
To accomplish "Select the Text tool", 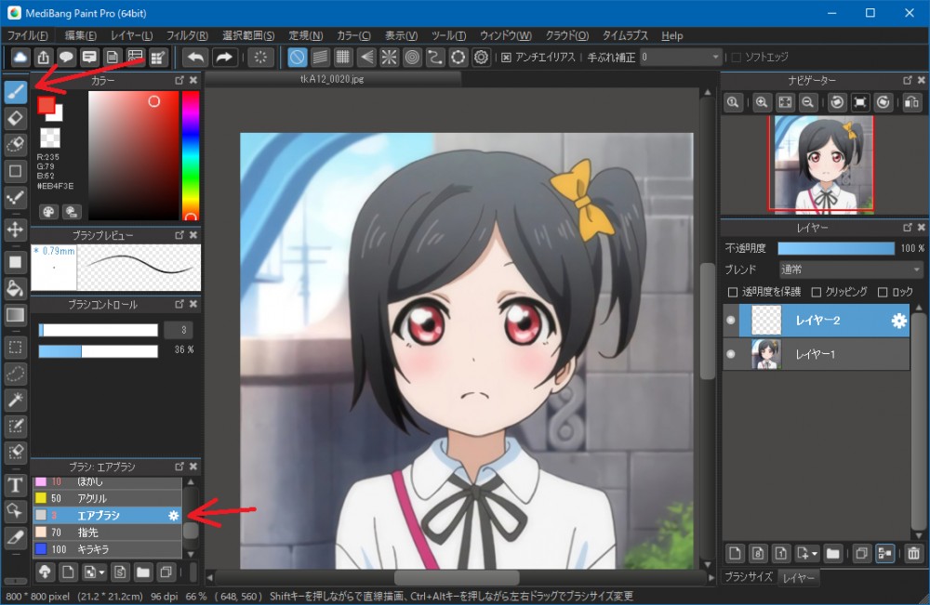I will (16, 485).
